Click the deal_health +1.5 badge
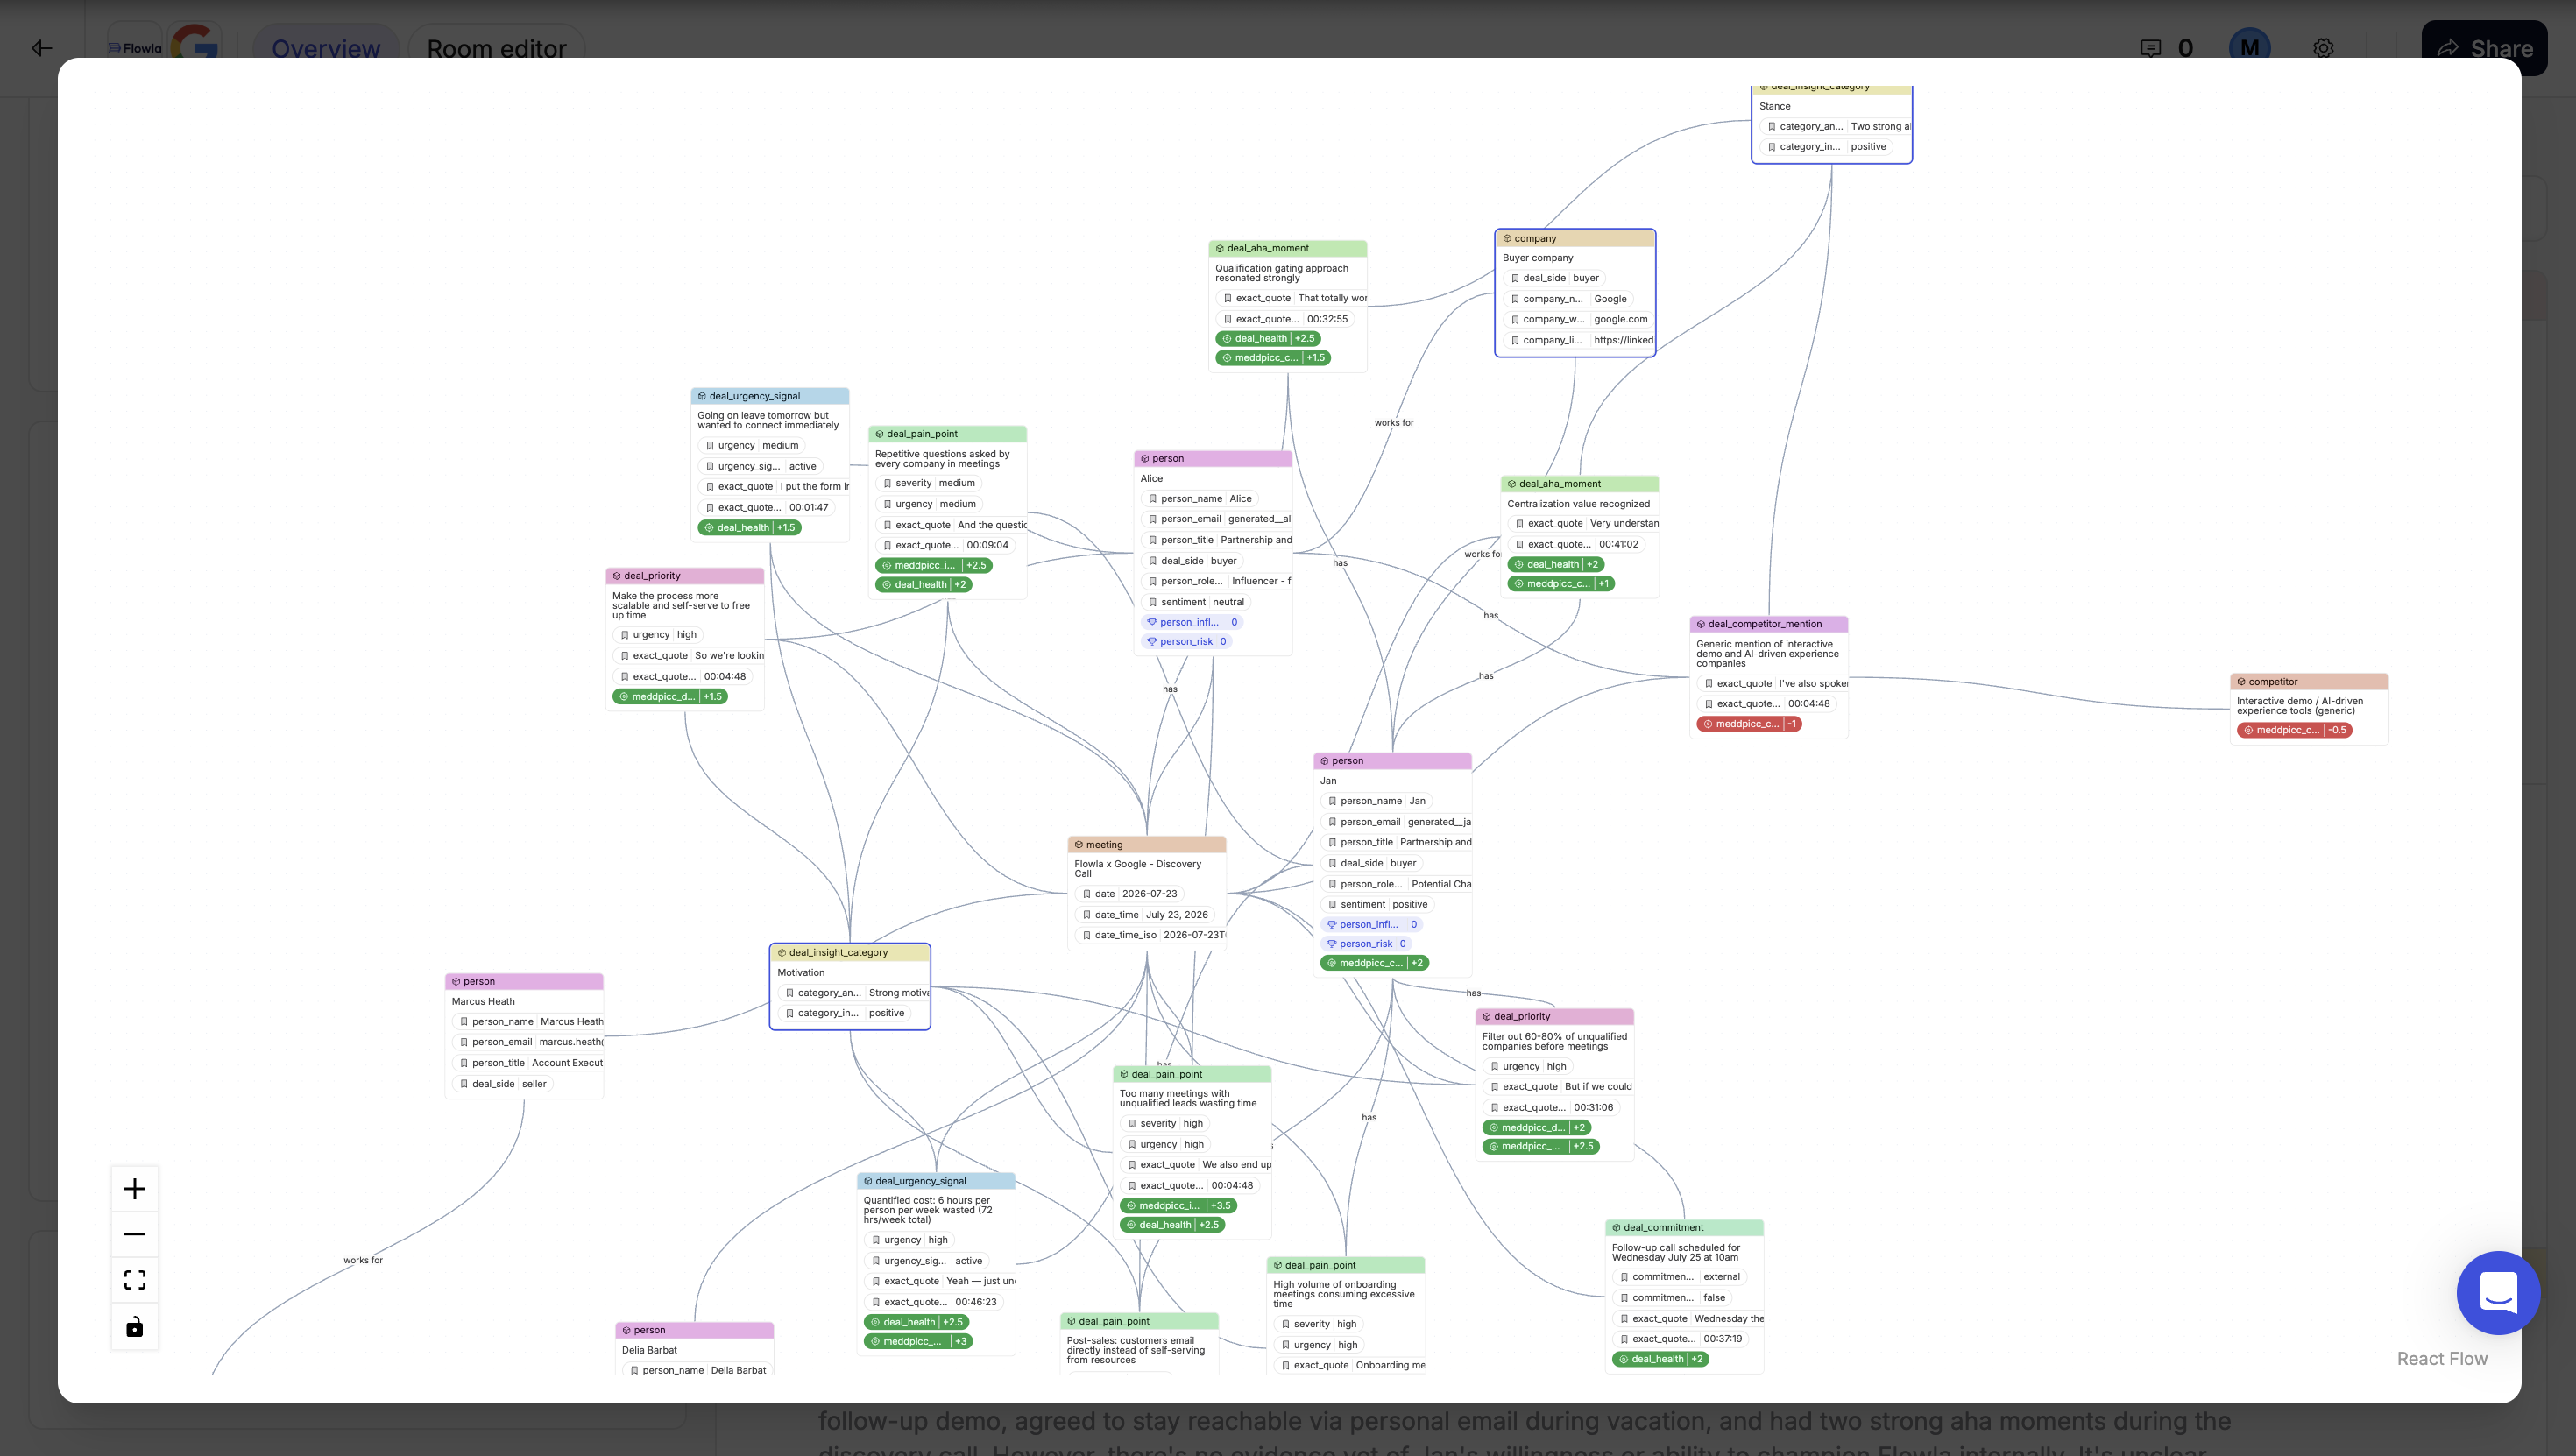Image resolution: width=2576 pixels, height=1456 pixels. click(750, 528)
